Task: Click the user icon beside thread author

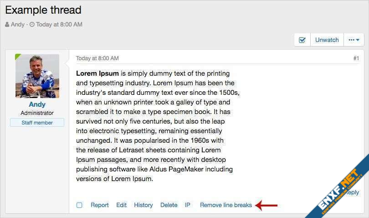Action: click(x=7, y=25)
